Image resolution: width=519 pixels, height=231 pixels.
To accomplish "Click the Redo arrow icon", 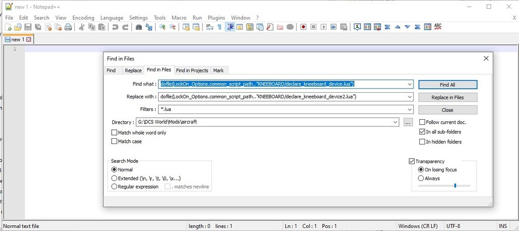I will coord(125,27).
